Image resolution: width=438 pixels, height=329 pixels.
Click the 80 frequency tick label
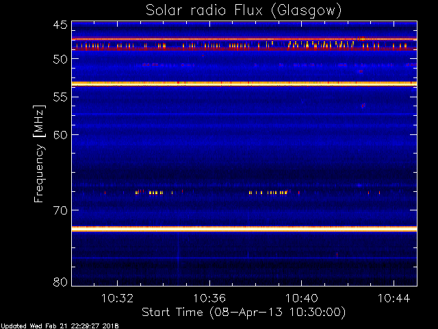click(x=60, y=282)
